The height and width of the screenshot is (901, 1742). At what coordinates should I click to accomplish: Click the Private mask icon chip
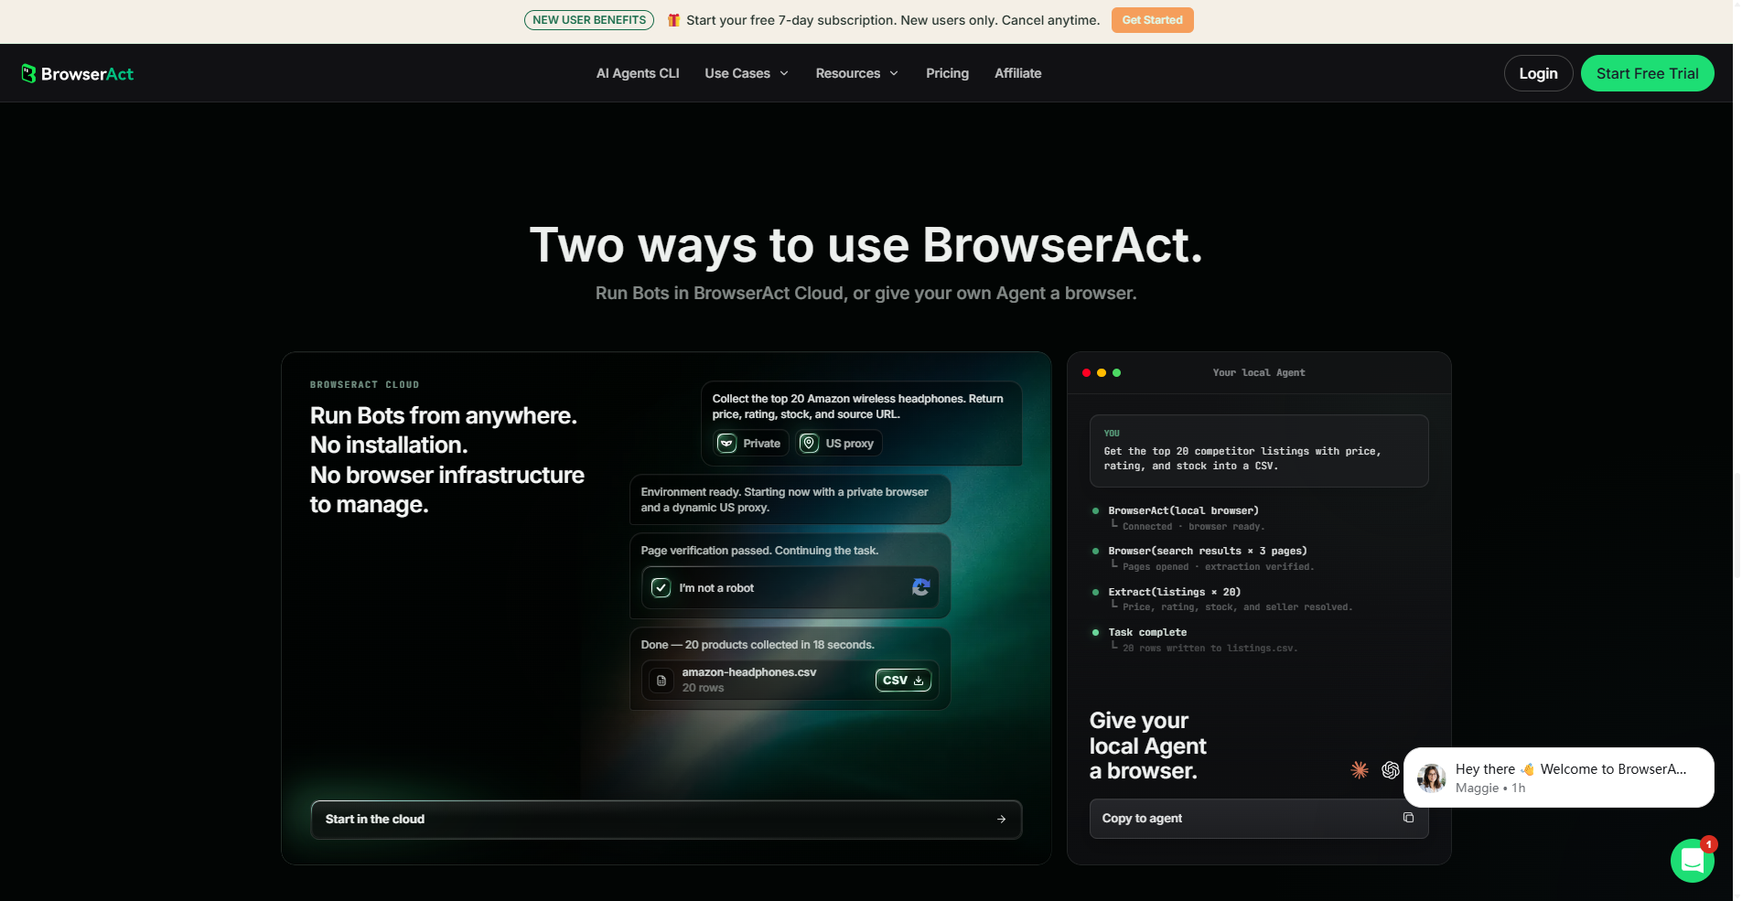750,444
